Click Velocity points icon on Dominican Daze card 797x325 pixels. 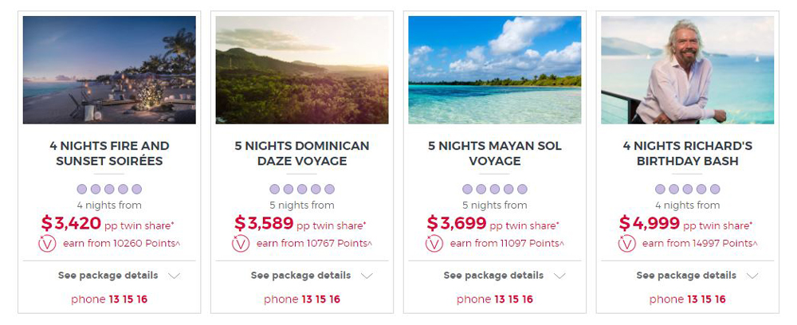click(x=240, y=244)
